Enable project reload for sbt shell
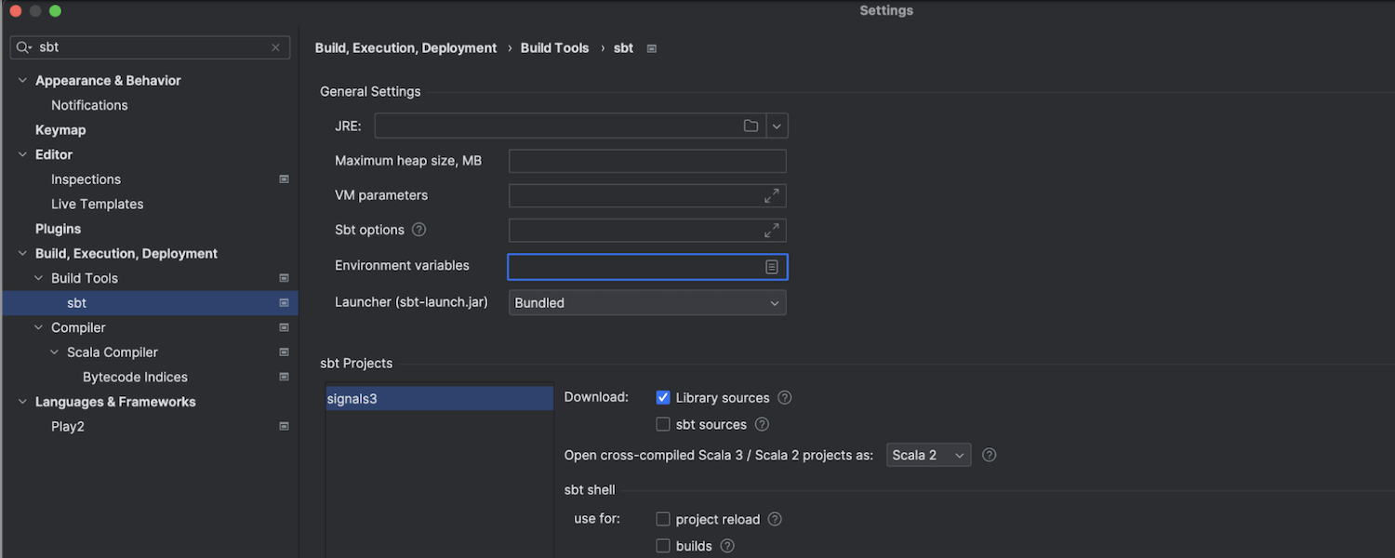1395x558 pixels. [x=663, y=519]
